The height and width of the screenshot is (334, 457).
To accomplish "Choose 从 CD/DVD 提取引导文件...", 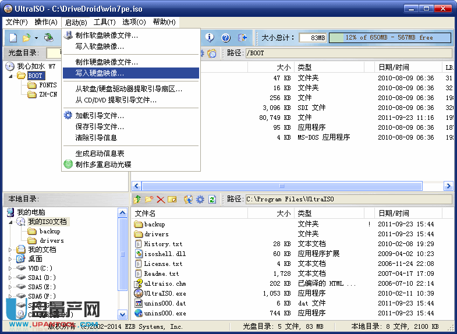I will coord(131,100).
